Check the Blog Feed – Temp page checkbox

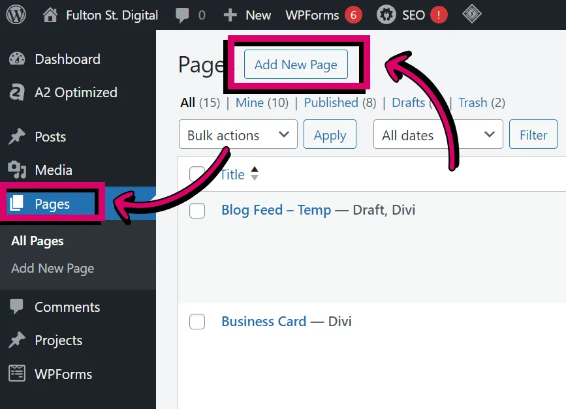click(197, 210)
